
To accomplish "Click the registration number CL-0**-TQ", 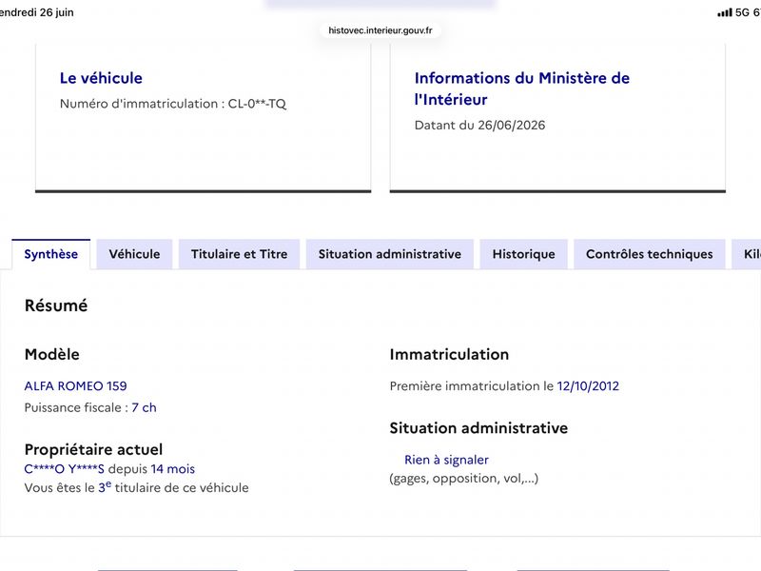I will point(257,104).
